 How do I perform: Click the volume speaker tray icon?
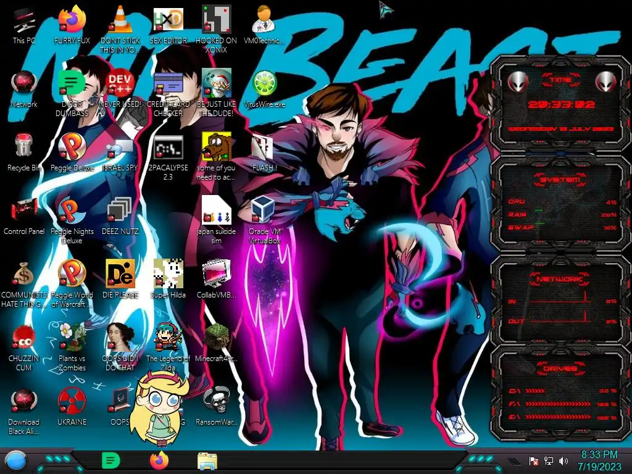pos(563,462)
